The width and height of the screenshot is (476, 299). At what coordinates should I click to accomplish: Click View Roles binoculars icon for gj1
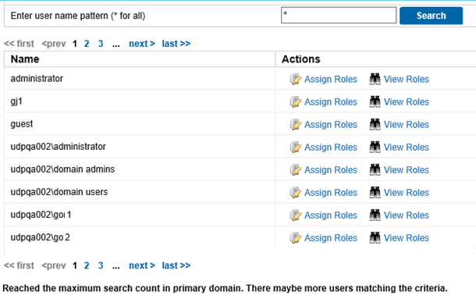[375, 101]
